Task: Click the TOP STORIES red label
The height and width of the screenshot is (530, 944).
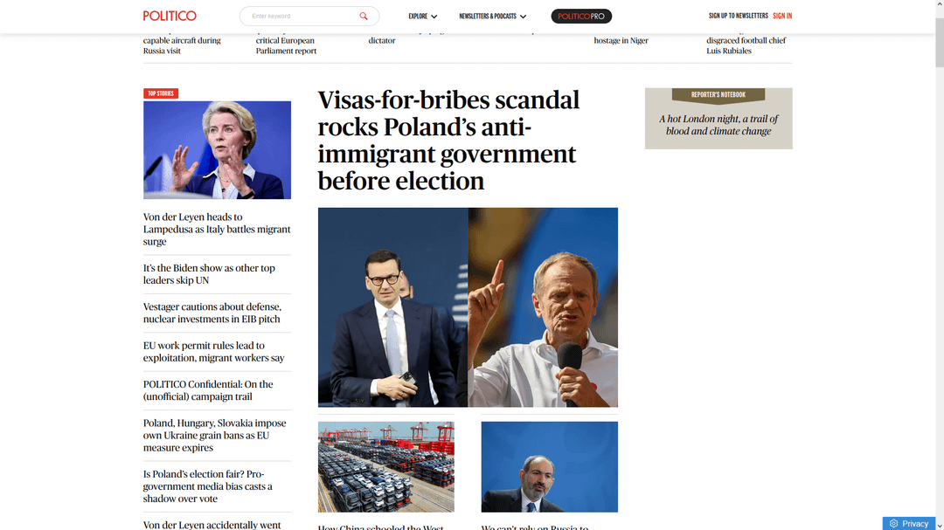Action: 161,93
